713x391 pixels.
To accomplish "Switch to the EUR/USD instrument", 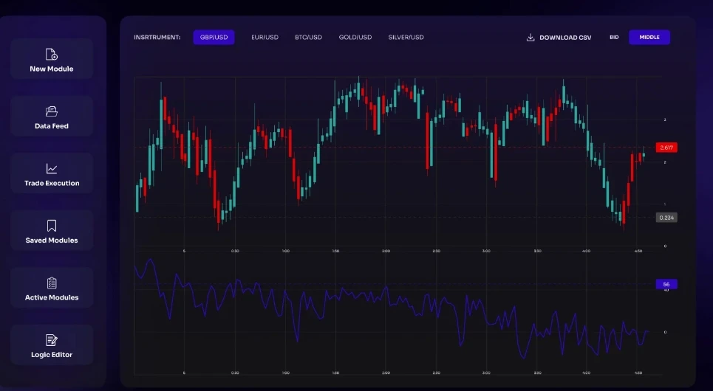I will click(265, 38).
